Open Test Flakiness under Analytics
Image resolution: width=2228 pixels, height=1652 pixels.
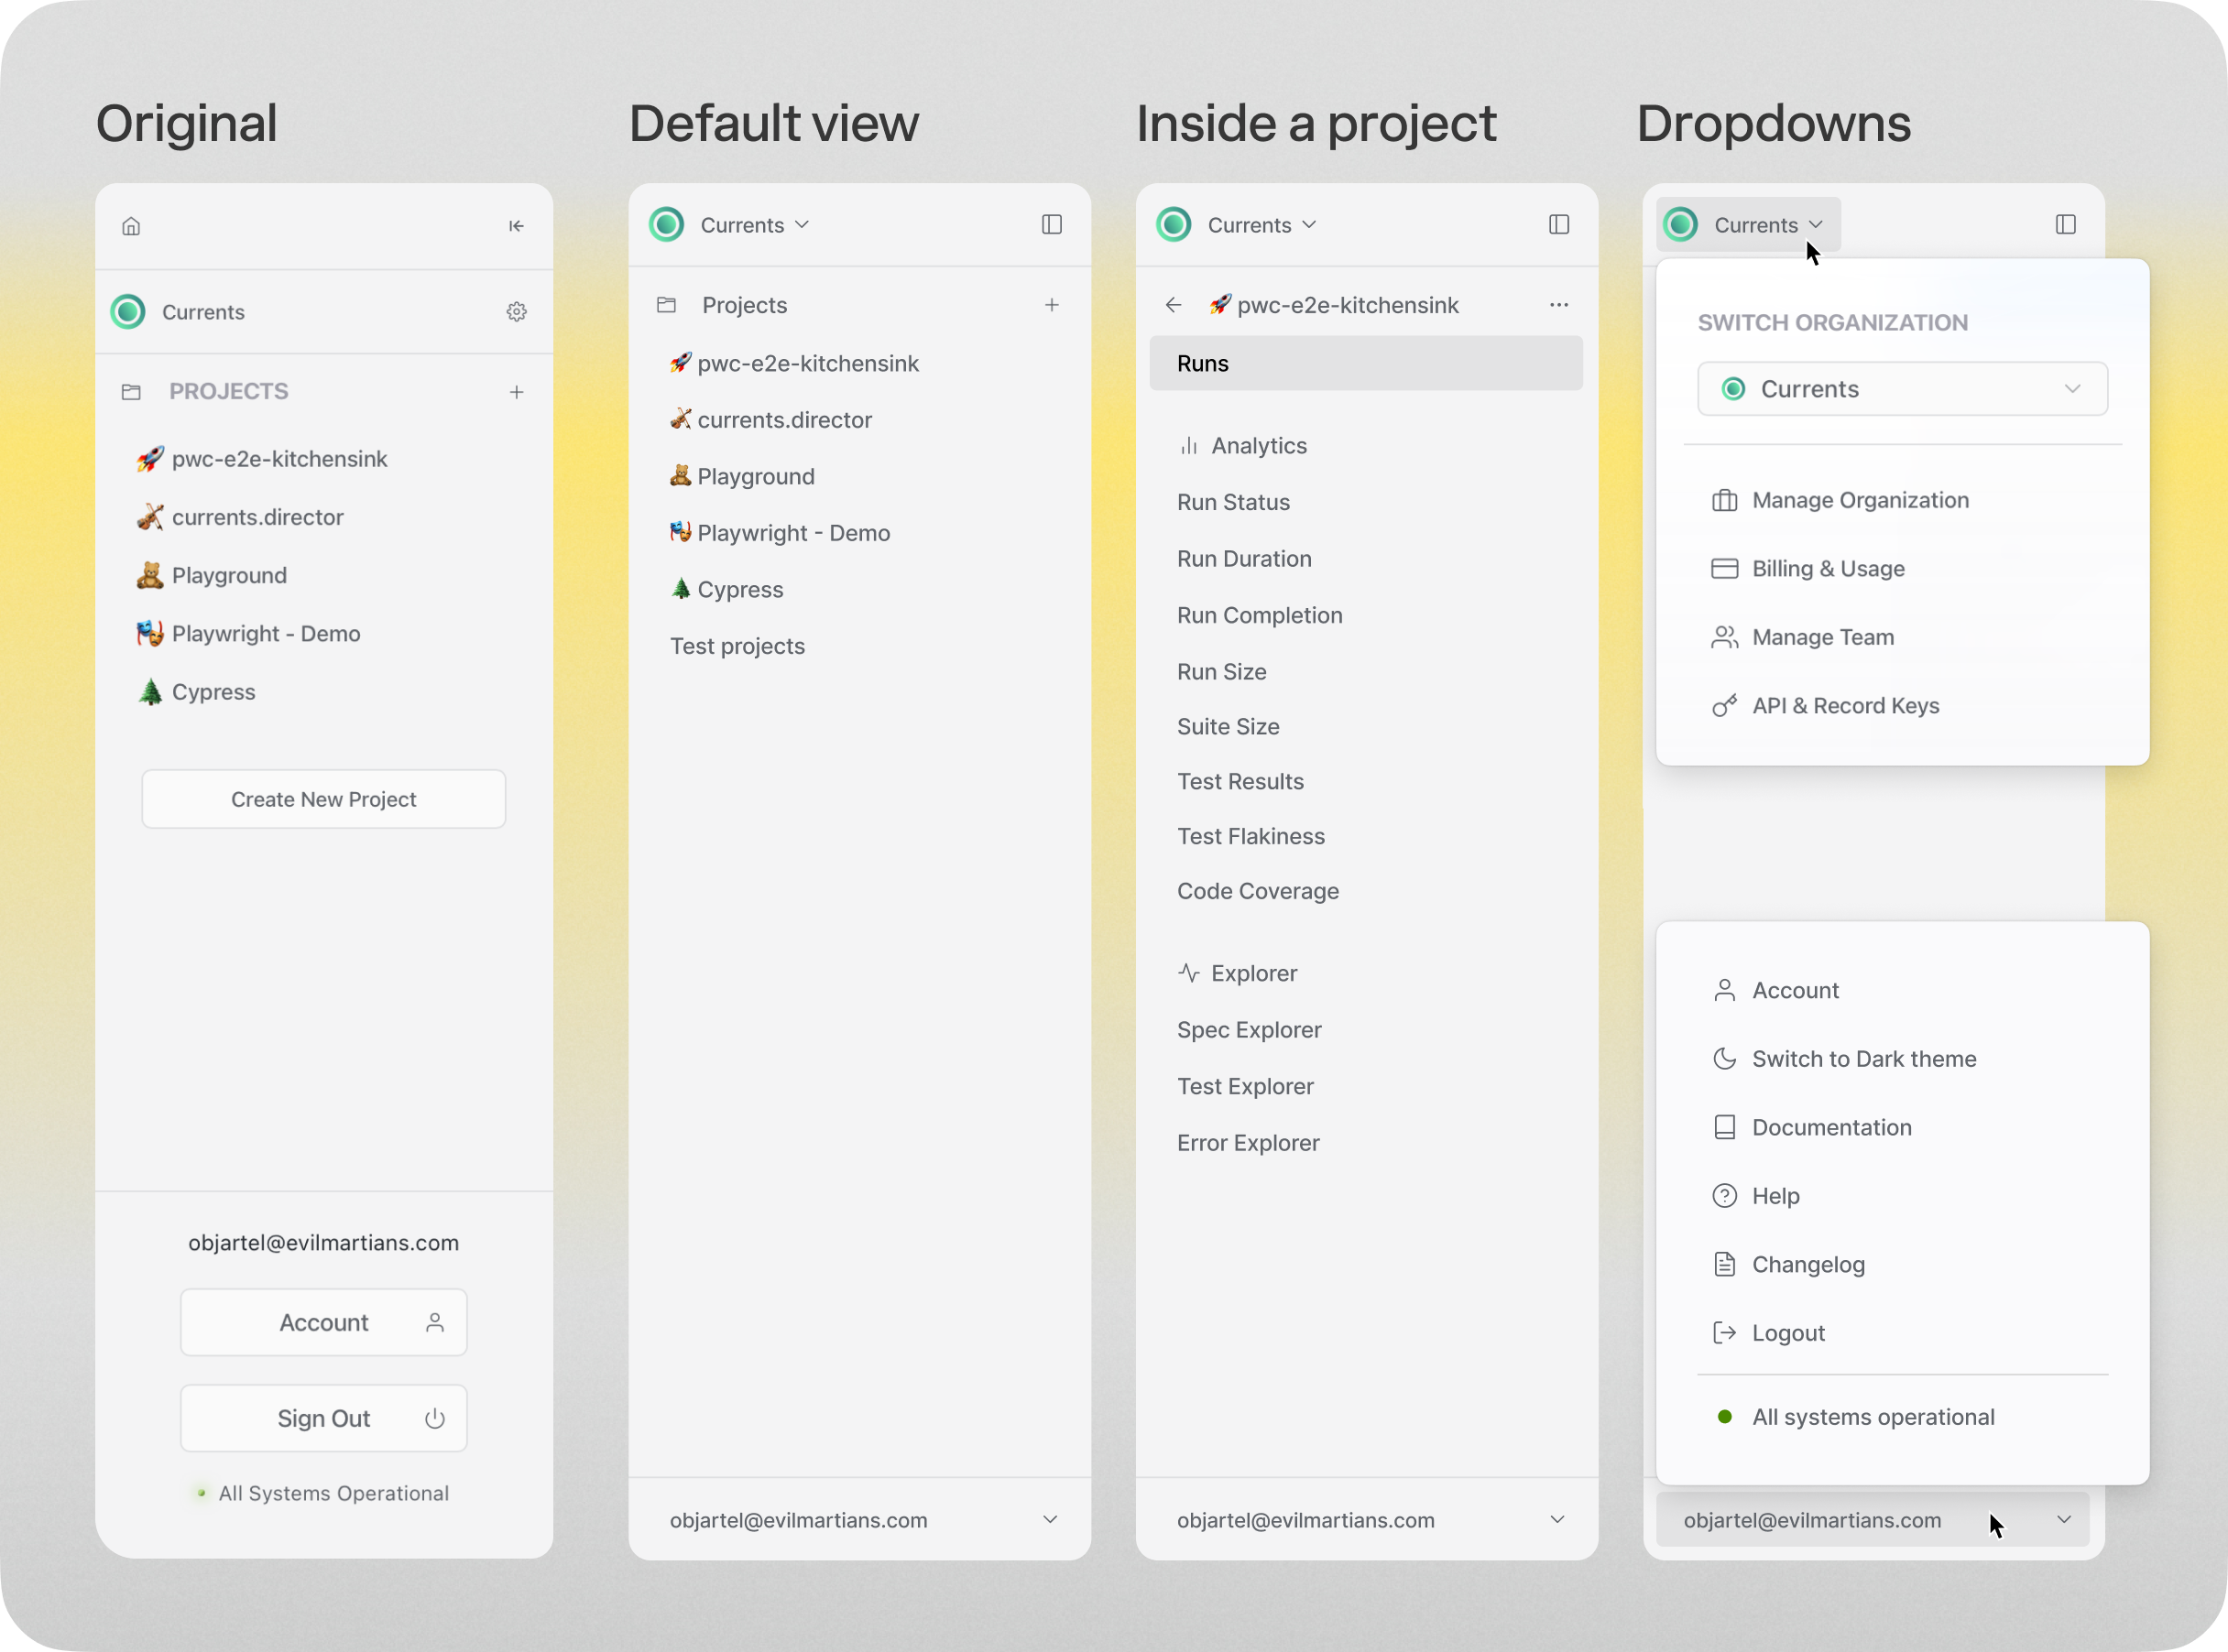click(1251, 836)
